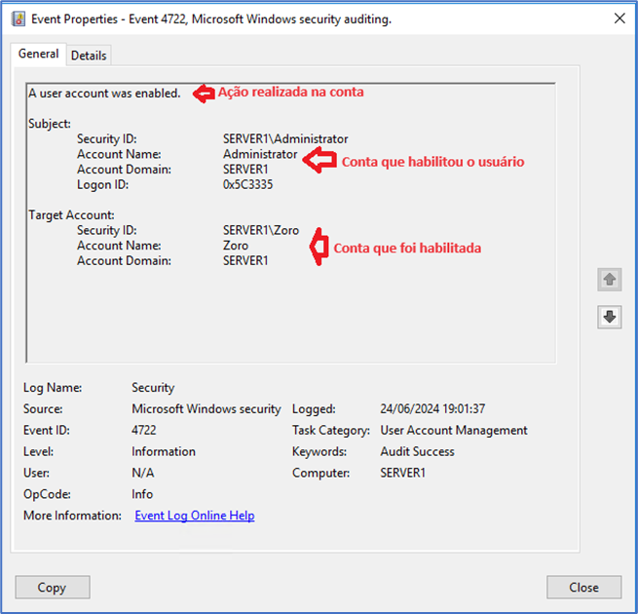The width and height of the screenshot is (638, 614).
Task: Click the Logged date and time value
Action: pos(432,409)
